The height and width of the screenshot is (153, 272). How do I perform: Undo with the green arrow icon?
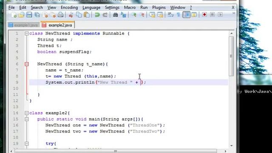97,15
